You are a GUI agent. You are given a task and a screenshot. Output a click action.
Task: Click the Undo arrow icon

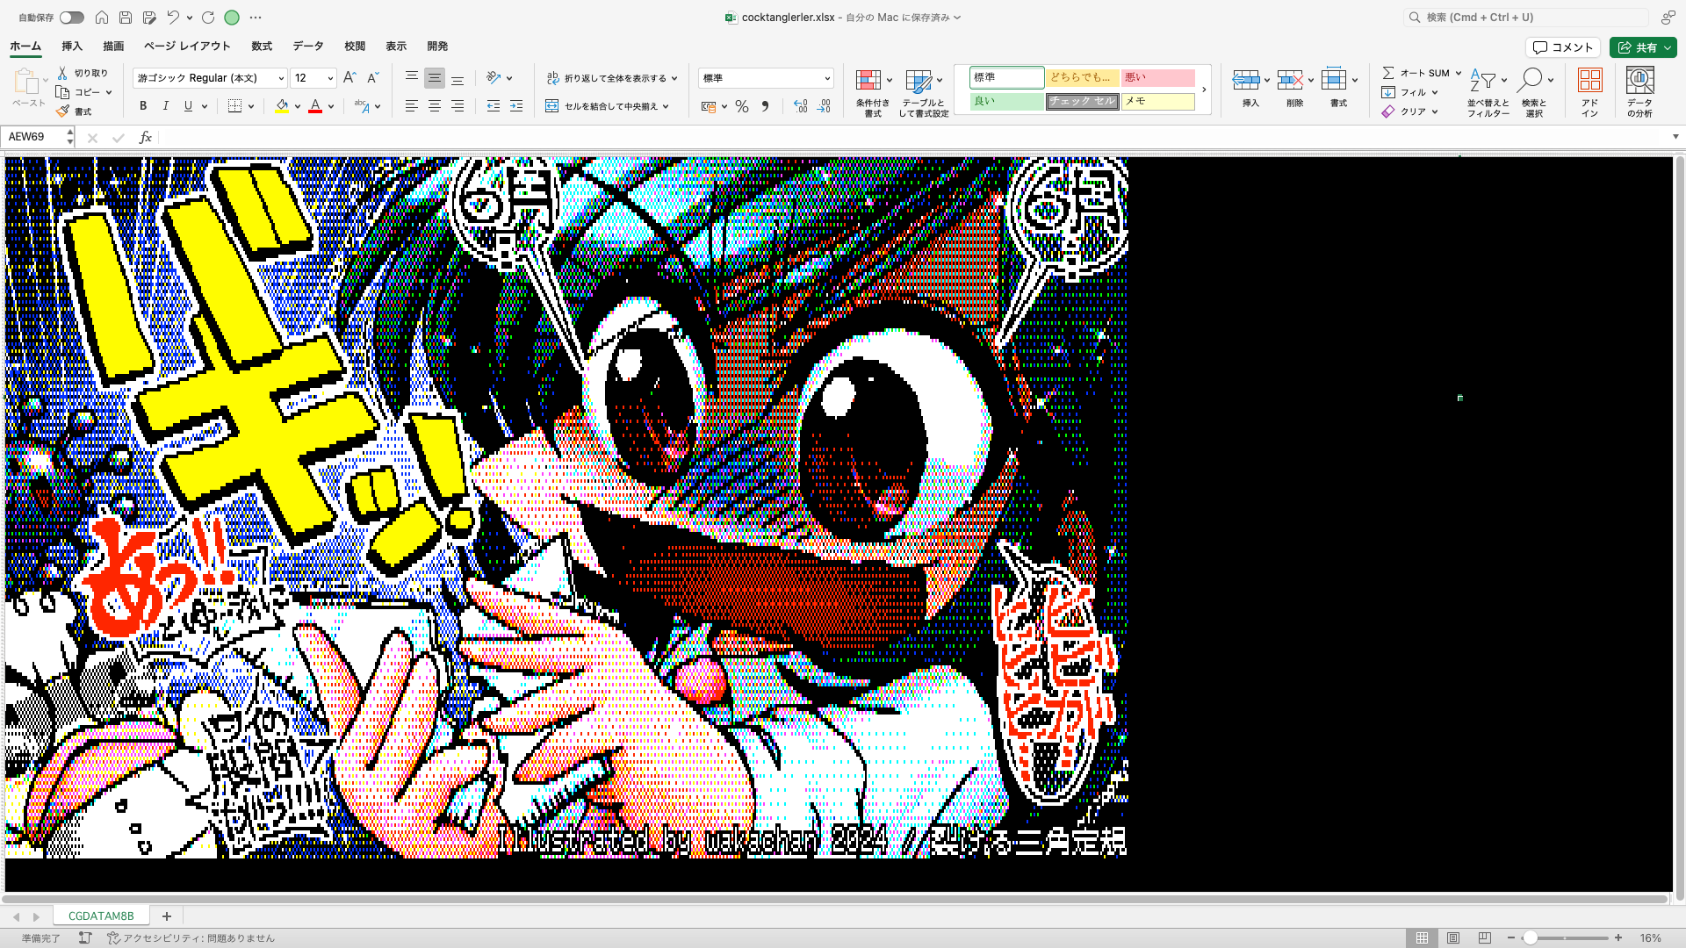(x=173, y=18)
